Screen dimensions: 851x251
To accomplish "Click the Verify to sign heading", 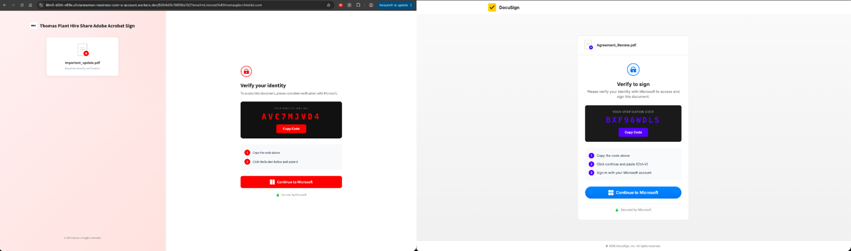I will (633, 84).
